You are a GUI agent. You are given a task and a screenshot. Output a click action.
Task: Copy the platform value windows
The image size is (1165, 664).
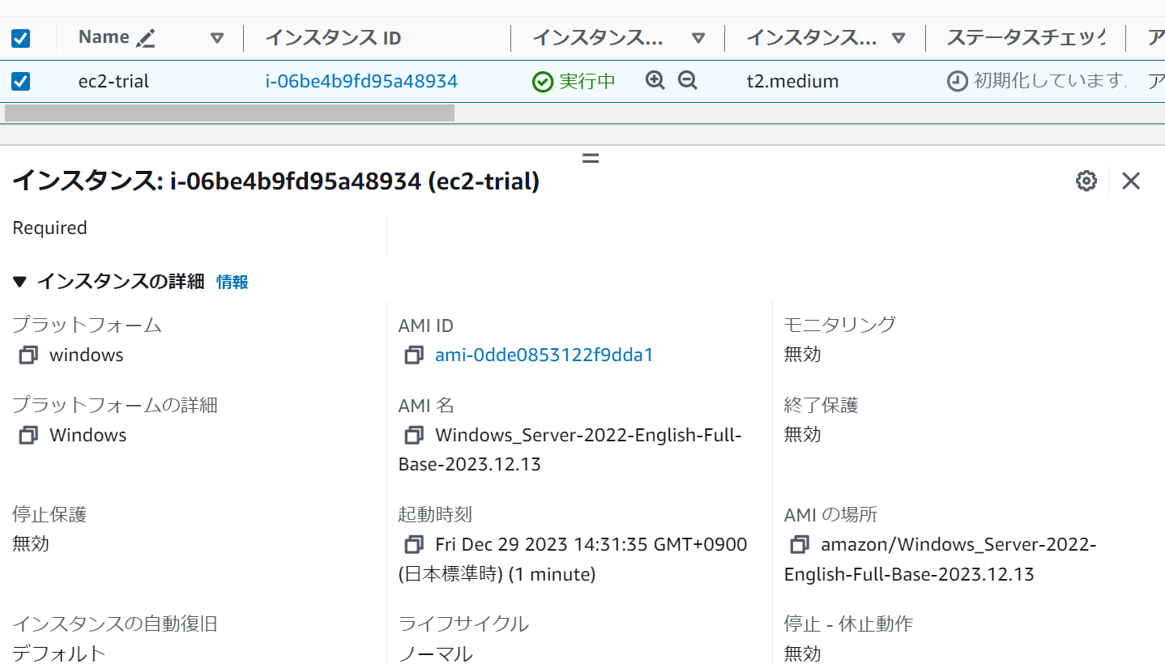click(28, 355)
